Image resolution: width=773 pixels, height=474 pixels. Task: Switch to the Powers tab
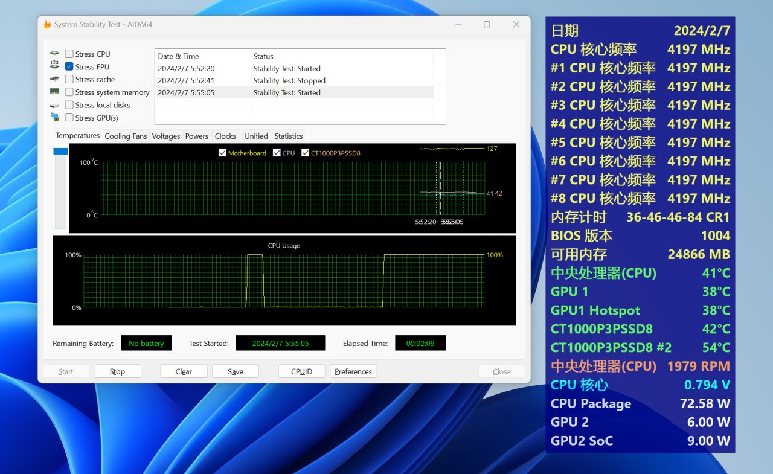point(197,136)
